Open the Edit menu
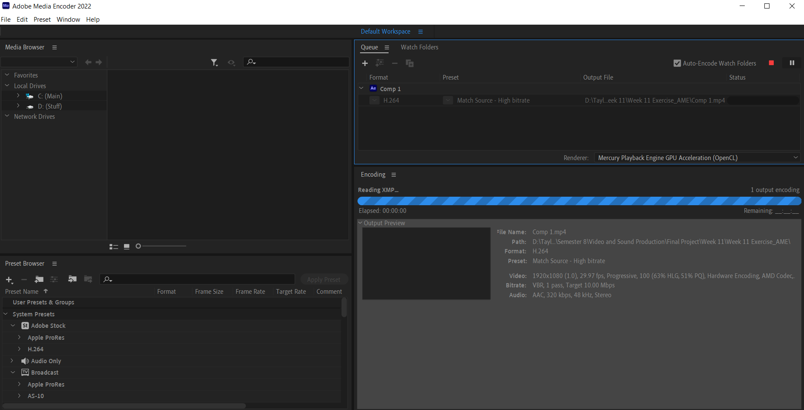804x410 pixels. [22, 20]
